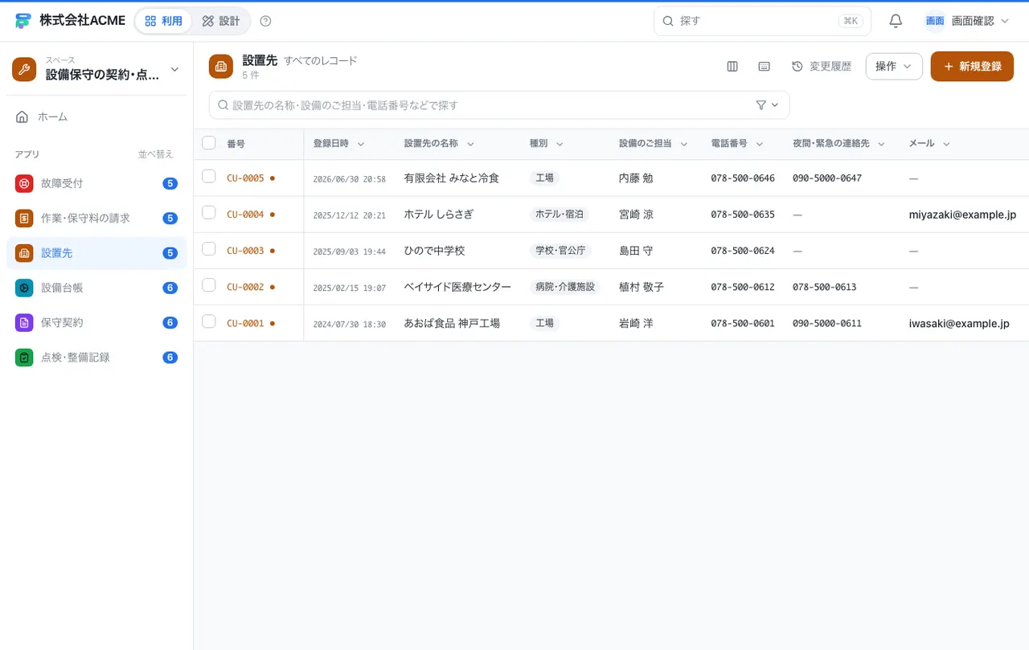Click the 保守契約 app icon
Screen dimensions: 1029x650
(24, 322)
